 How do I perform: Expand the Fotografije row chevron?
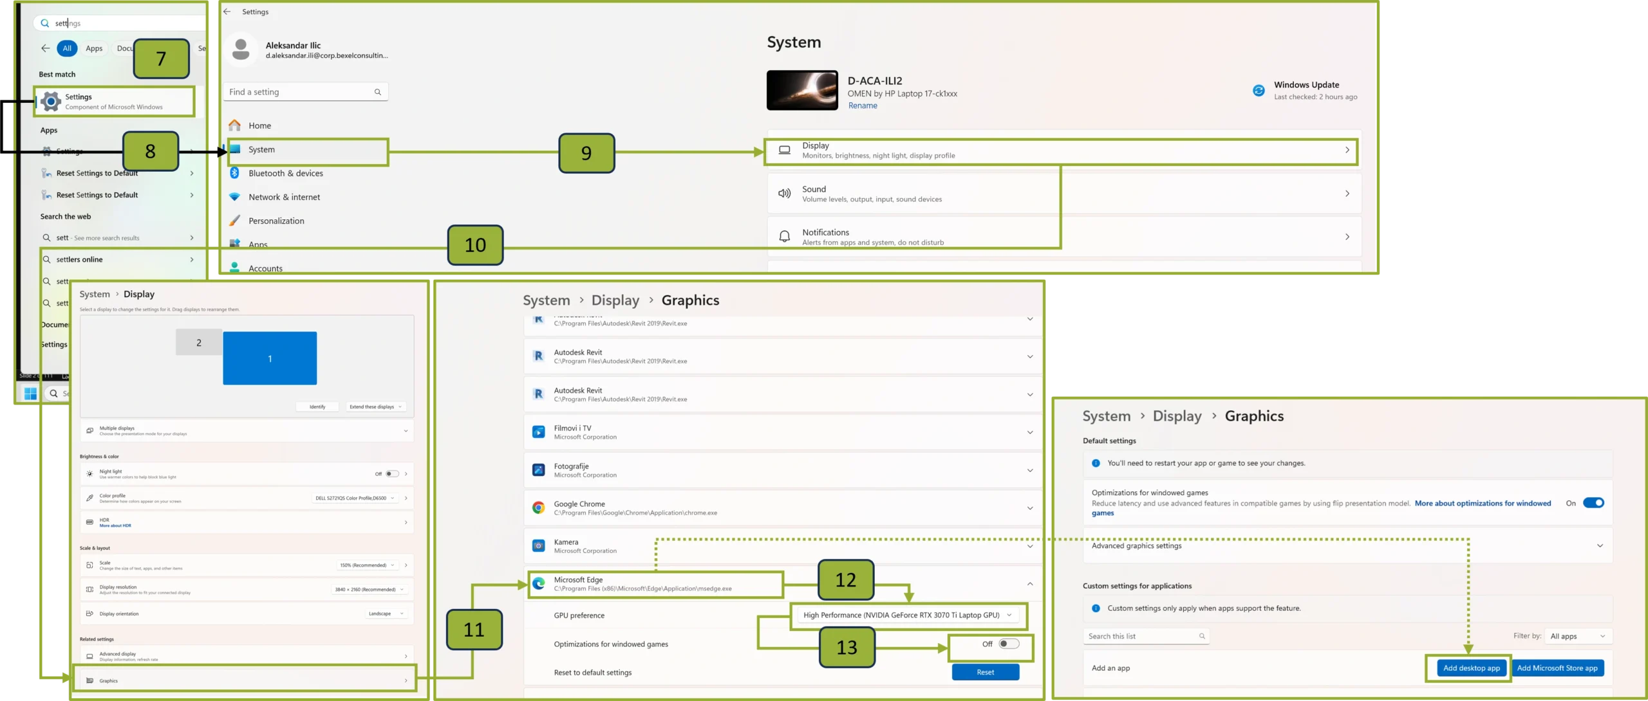click(x=1030, y=471)
